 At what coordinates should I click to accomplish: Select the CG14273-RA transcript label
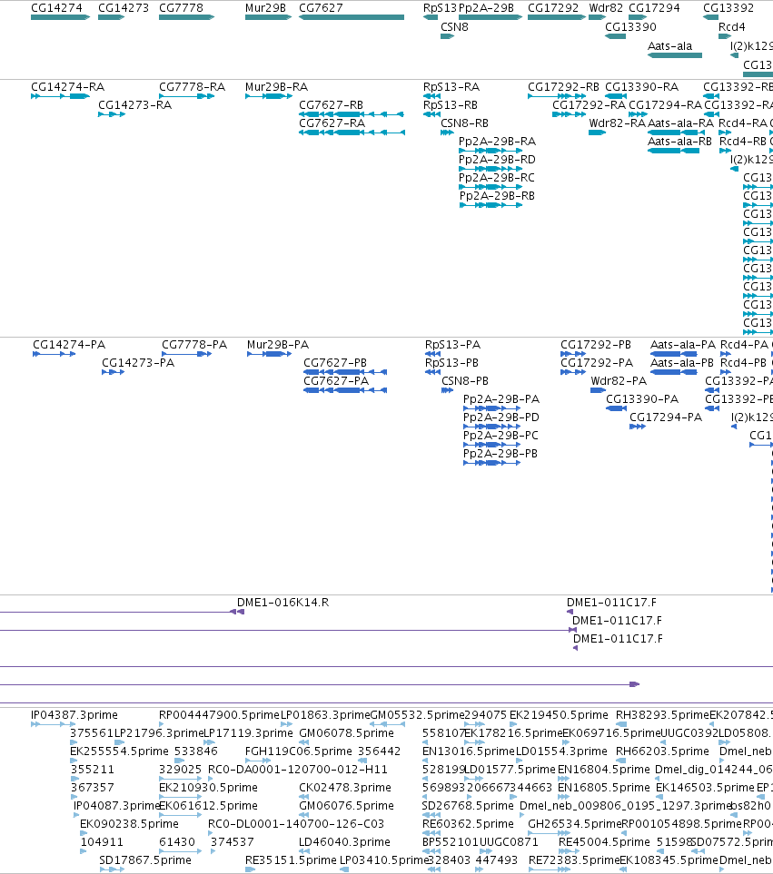(134, 104)
